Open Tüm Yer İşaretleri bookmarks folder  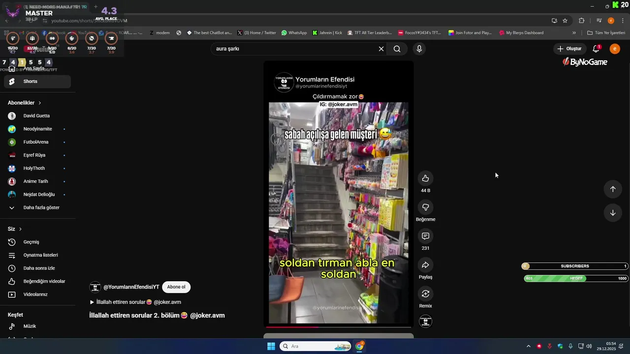[x=606, y=33]
